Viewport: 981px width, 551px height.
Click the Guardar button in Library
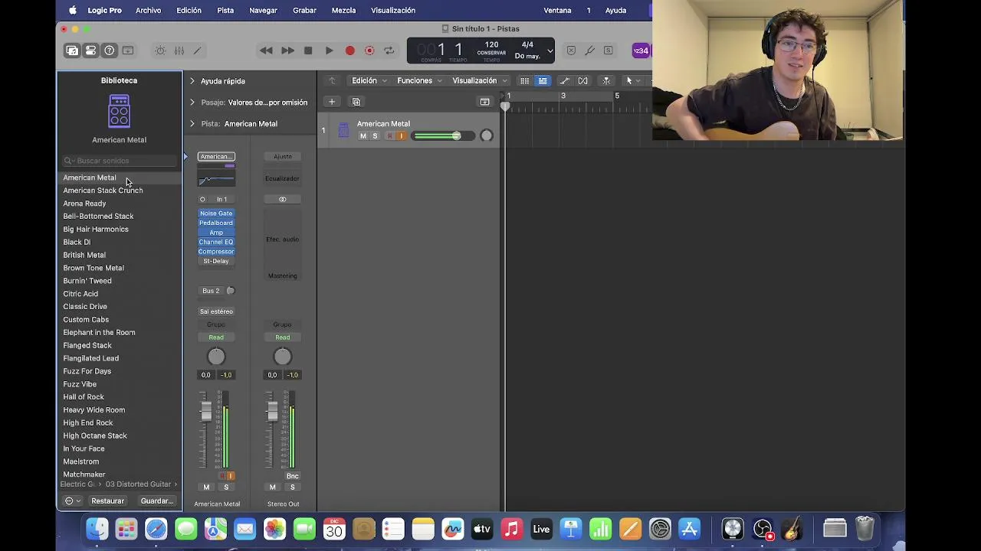click(x=157, y=501)
